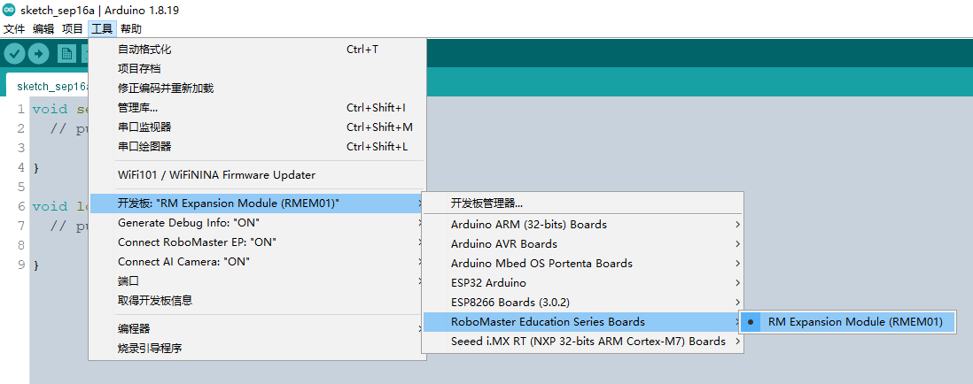Expand Connect RoboMaster EP "ON" submenu
This screenshot has width=973, height=384.
258,242
